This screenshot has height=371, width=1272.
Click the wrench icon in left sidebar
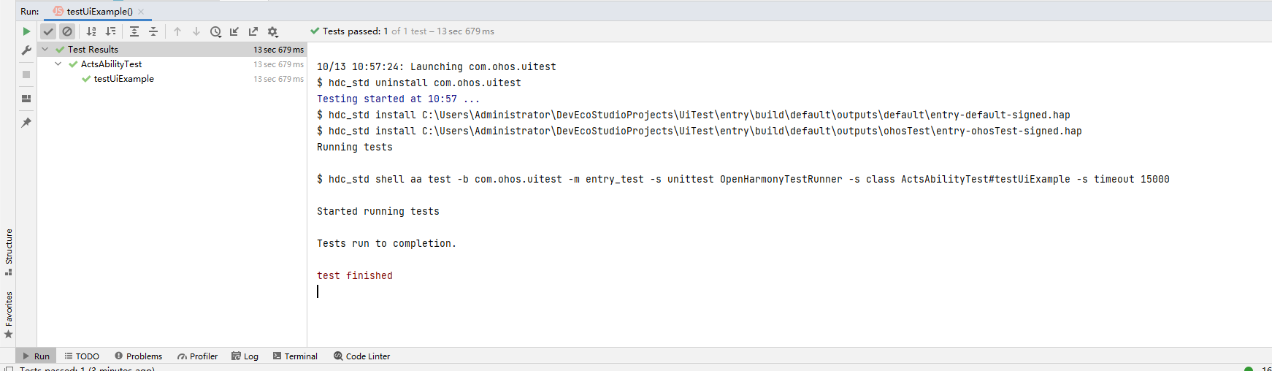26,50
